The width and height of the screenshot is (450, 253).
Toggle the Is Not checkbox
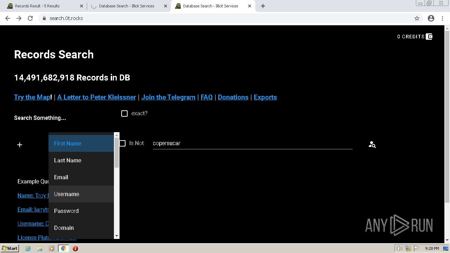click(122, 143)
